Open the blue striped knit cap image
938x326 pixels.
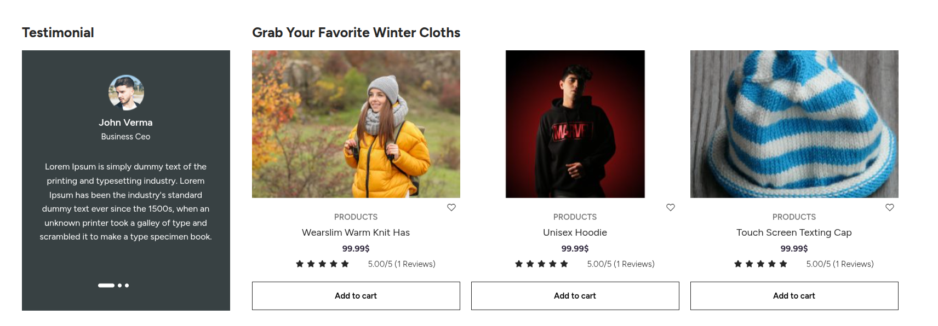(x=794, y=124)
